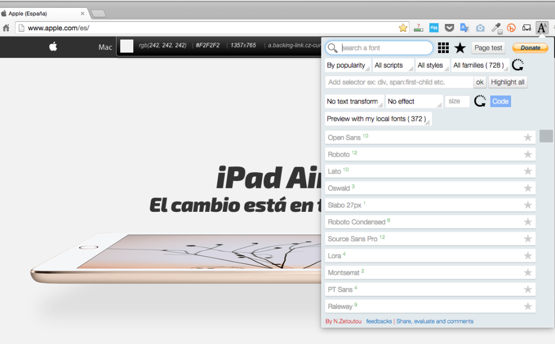
Task: Open the By N.Zetoutou link
Action: (x=343, y=321)
